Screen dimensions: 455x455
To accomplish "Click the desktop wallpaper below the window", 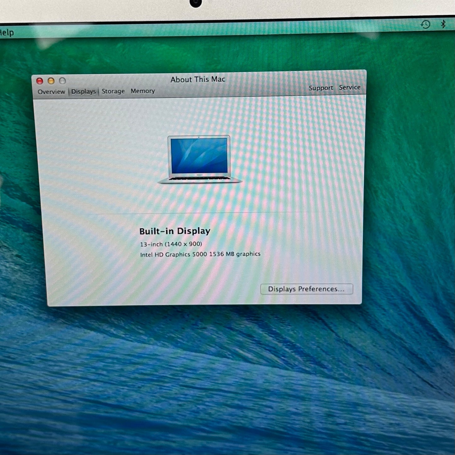I will [x=220, y=378].
